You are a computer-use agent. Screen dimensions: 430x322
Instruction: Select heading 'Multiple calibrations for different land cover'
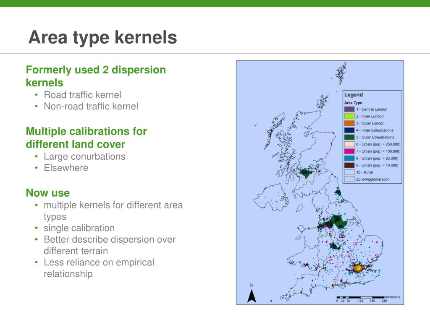click(x=86, y=138)
